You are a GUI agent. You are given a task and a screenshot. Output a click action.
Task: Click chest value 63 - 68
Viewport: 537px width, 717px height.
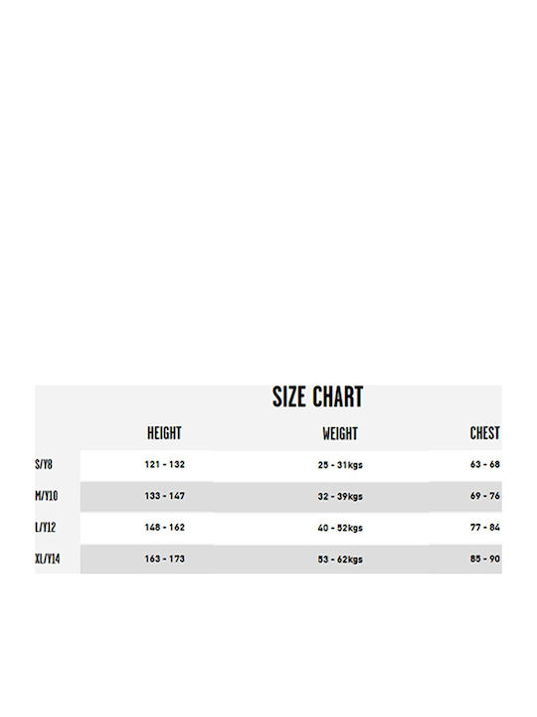485,465
